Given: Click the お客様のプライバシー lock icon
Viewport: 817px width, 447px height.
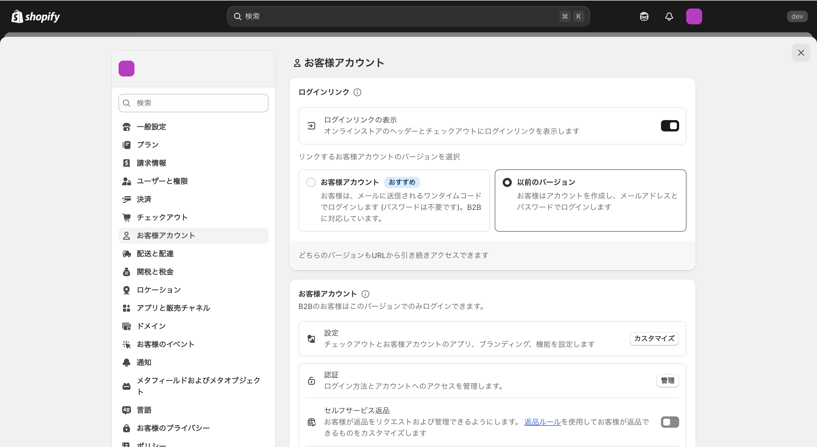Looking at the screenshot, I should point(127,428).
